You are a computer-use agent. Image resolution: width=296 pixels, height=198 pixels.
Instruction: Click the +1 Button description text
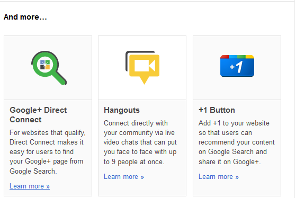pos(237,142)
